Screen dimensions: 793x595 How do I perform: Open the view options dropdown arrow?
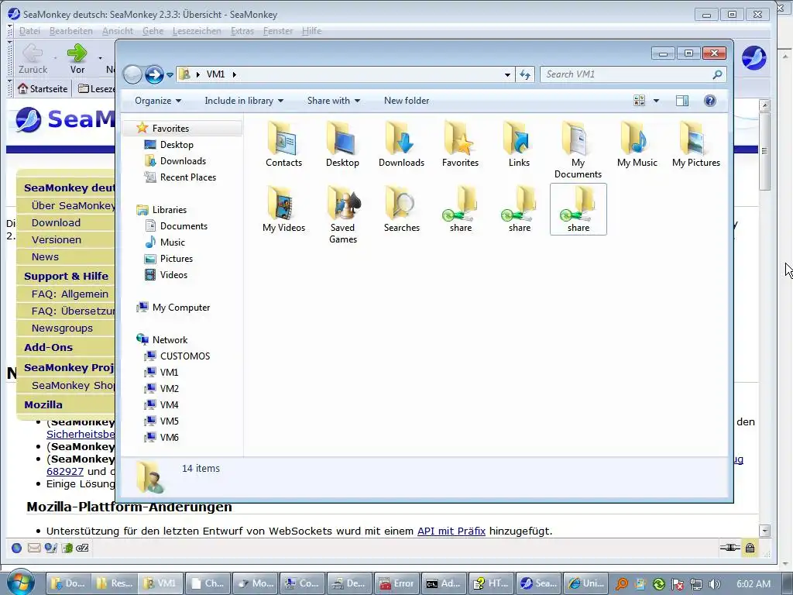[656, 101]
